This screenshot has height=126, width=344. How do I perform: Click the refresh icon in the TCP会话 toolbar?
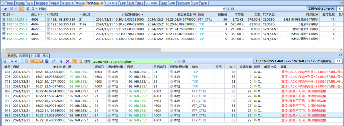click(x=33, y=9)
